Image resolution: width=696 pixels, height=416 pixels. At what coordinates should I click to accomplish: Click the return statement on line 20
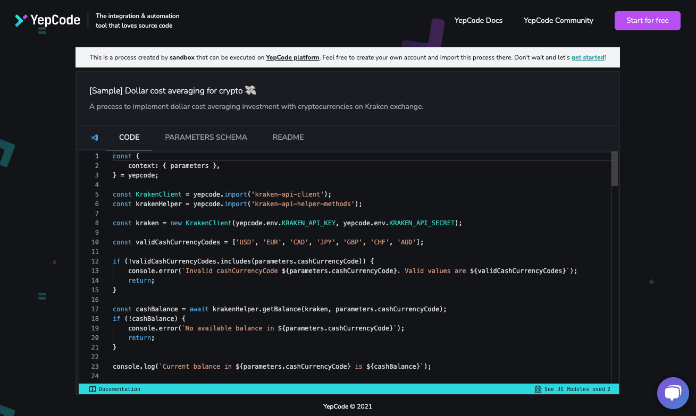tap(141, 337)
